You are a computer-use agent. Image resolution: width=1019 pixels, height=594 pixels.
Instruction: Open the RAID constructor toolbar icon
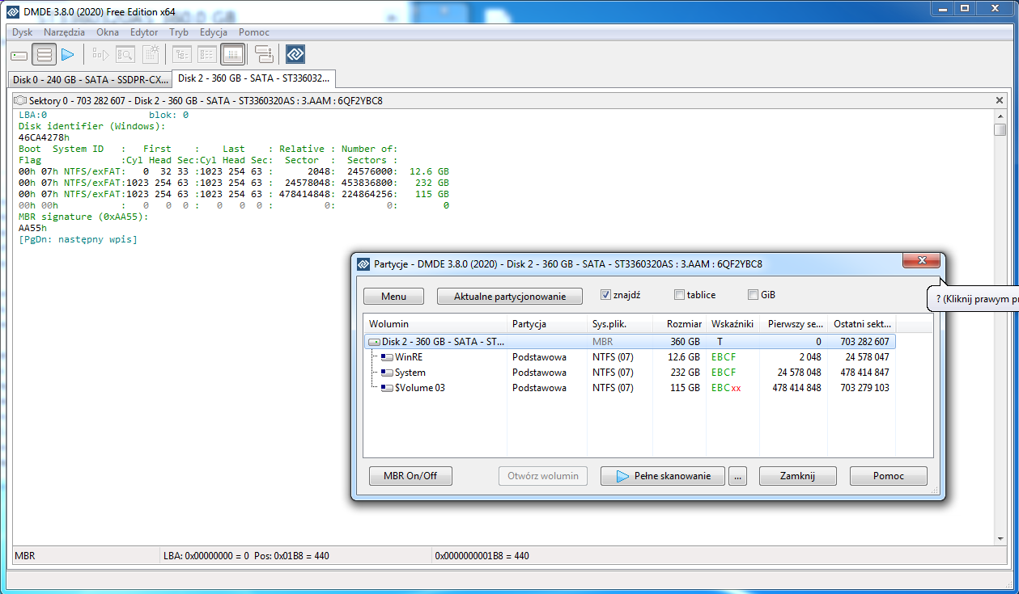(264, 55)
